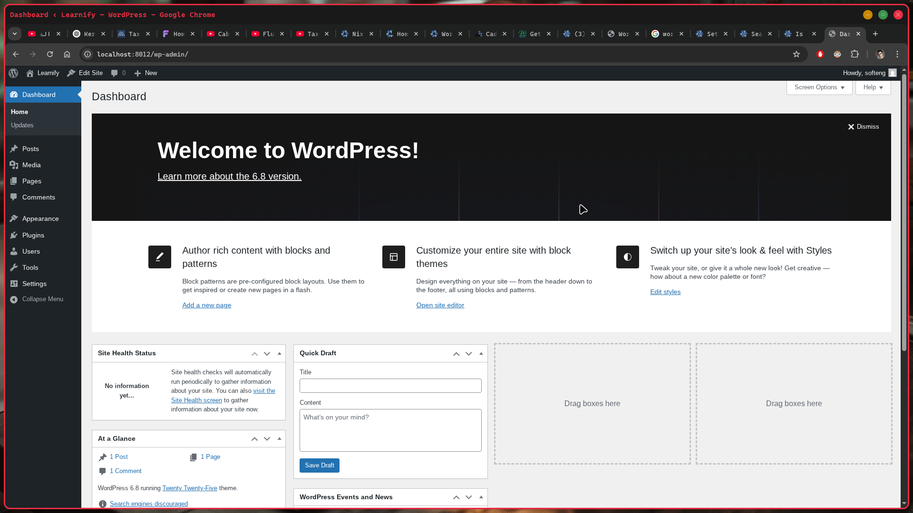Click the Appearance paintbrush icon
The width and height of the screenshot is (913, 513).
click(x=14, y=218)
